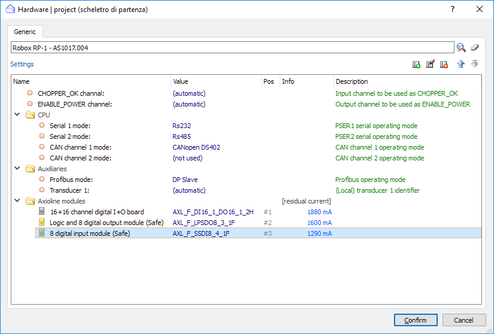
Task: Open the Generic tab
Action: 25,32
